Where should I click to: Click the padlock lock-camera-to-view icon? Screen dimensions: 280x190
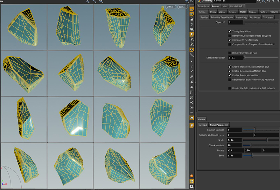coord(191,19)
